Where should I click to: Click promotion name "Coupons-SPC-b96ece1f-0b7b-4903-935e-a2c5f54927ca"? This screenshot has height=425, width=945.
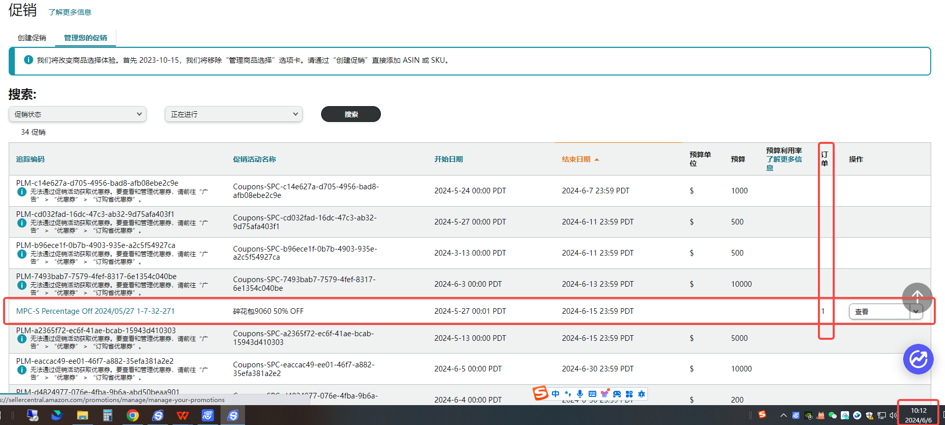click(305, 253)
